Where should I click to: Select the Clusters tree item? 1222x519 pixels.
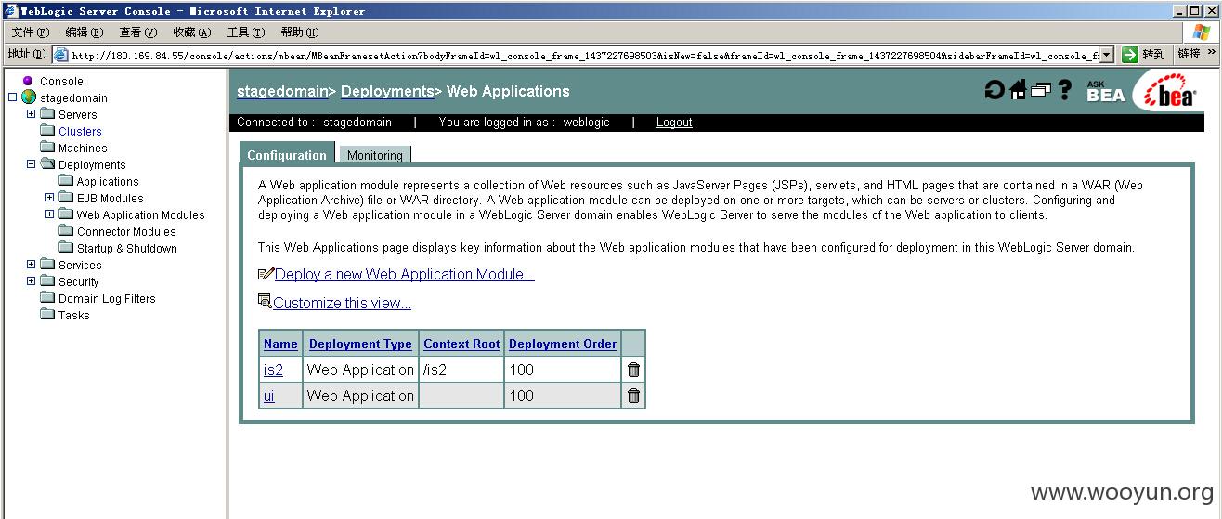80,131
